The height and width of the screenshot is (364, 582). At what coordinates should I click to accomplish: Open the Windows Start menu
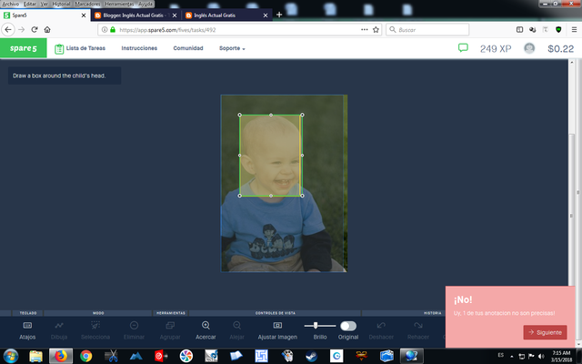tap(10, 356)
